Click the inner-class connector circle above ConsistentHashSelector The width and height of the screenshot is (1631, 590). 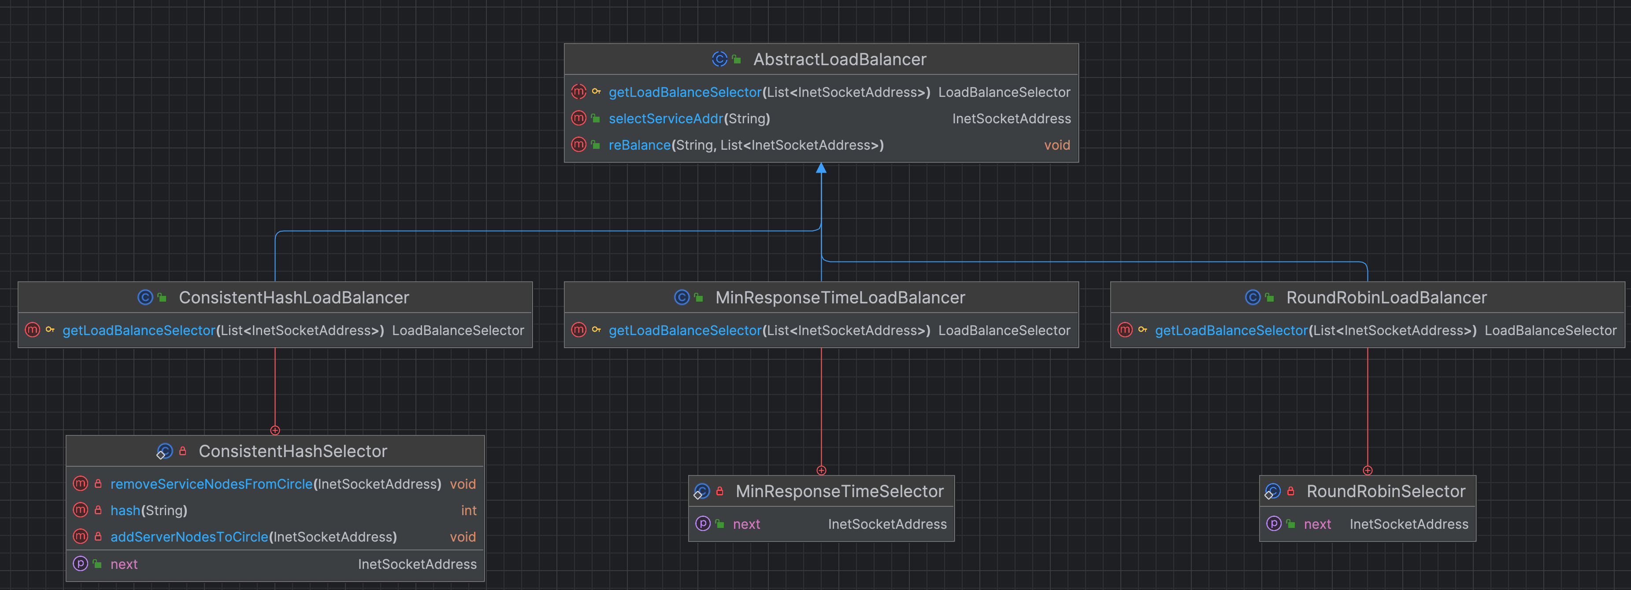pyautogui.click(x=275, y=431)
